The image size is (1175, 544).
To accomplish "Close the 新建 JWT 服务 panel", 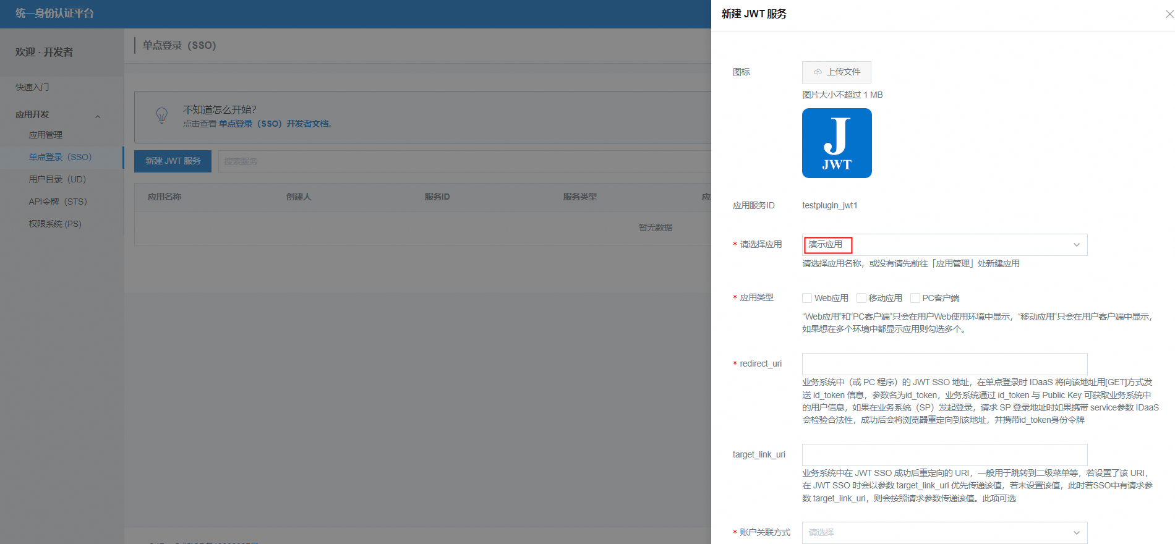I will [1169, 14].
